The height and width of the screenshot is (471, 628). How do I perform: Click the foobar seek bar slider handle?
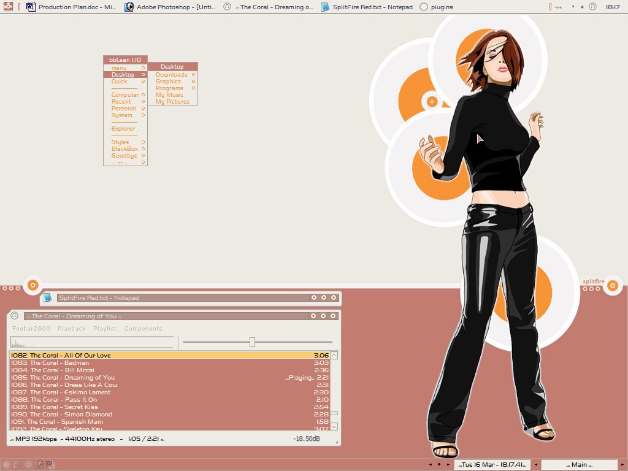pyautogui.click(x=252, y=342)
